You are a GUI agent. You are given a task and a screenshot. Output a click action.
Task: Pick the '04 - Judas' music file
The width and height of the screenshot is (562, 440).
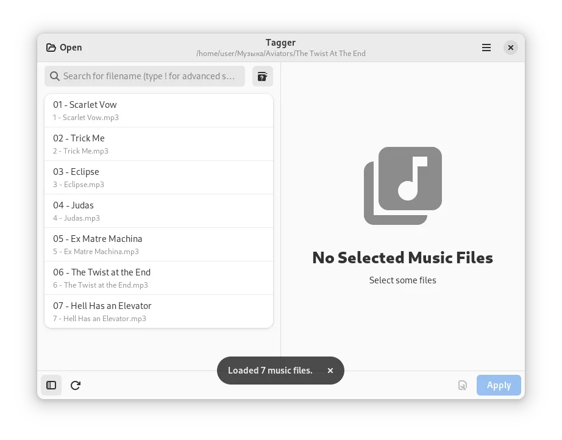(x=158, y=211)
